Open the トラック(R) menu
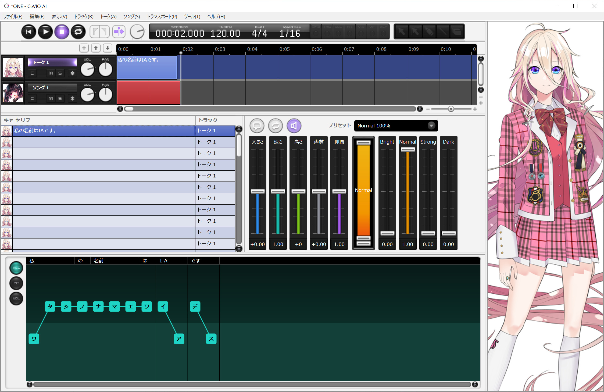Screen dimensions: 604x392 (84, 16)
